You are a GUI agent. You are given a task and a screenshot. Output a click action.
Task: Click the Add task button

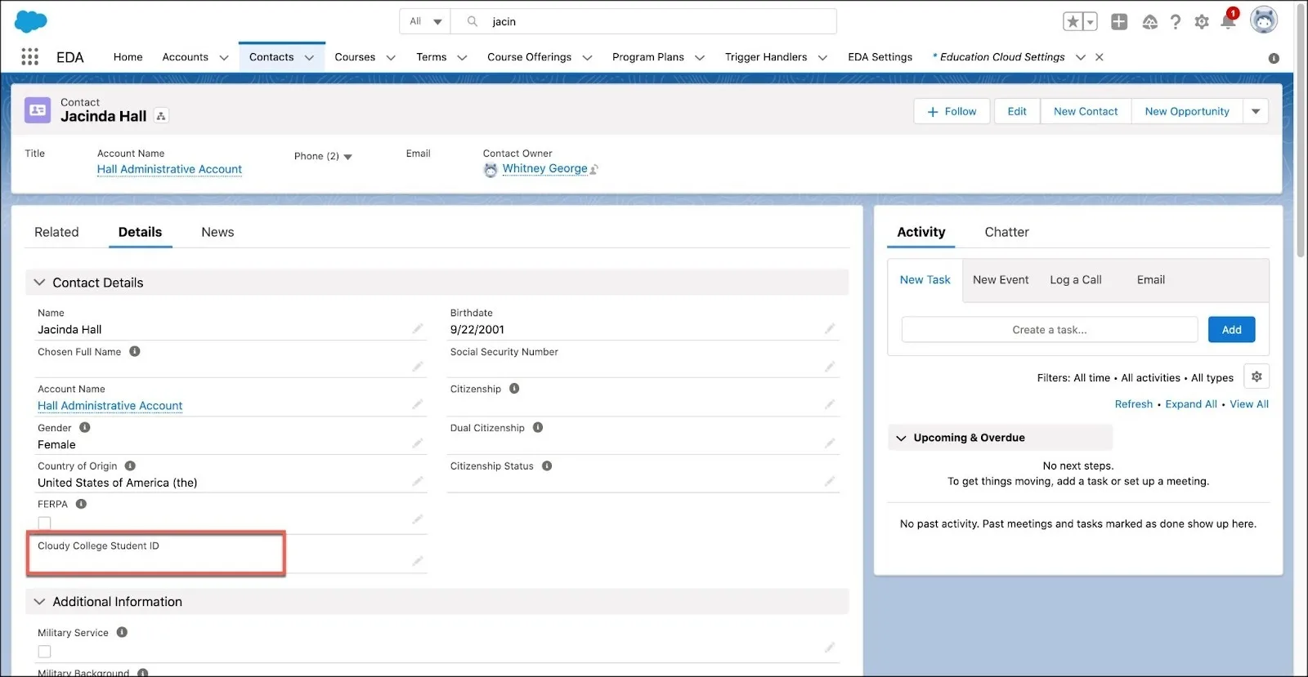click(x=1232, y=330)
